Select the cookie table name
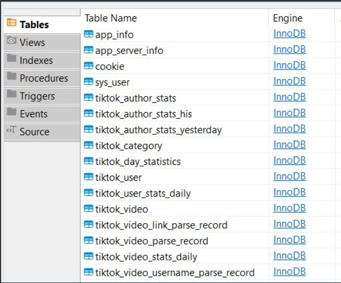The image size is (341, 283). point(110,66)
